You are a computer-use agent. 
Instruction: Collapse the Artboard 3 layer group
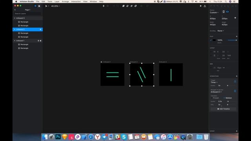pos(15,18)
